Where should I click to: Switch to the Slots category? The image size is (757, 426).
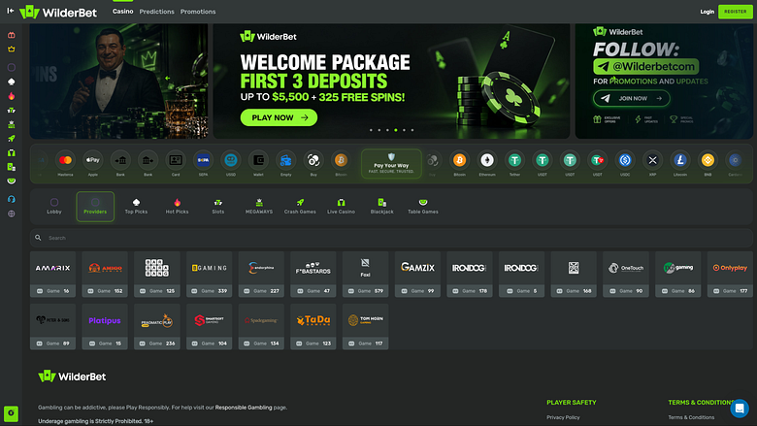point(218,207)
